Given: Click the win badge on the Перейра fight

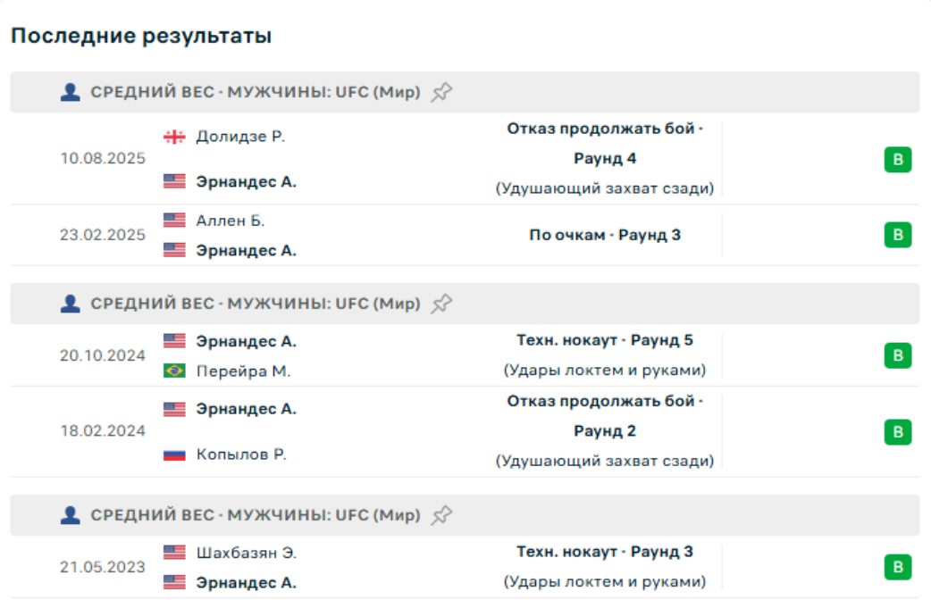Looking at the screenshot, I should pos(898,355).
